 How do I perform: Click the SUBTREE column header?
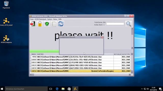tap(48, 54)
